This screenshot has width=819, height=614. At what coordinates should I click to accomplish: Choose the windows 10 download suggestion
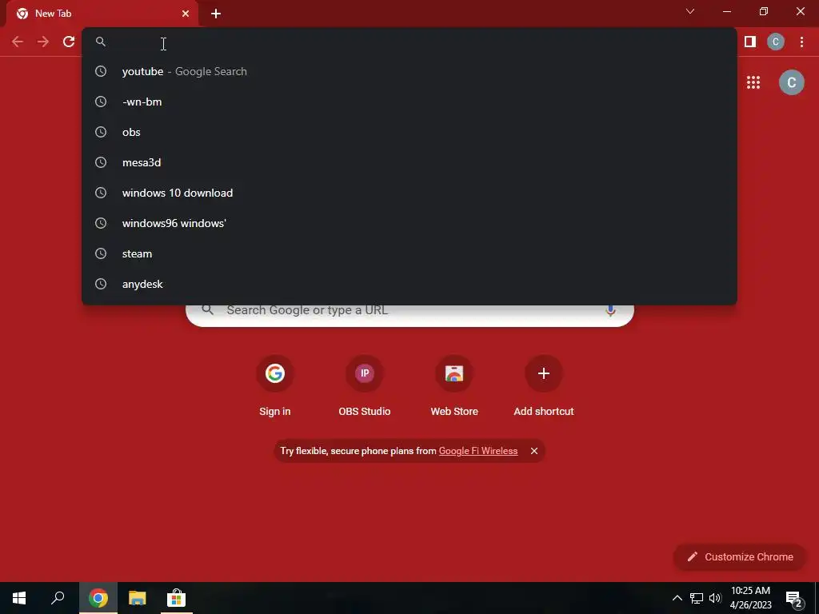point(409,193)
